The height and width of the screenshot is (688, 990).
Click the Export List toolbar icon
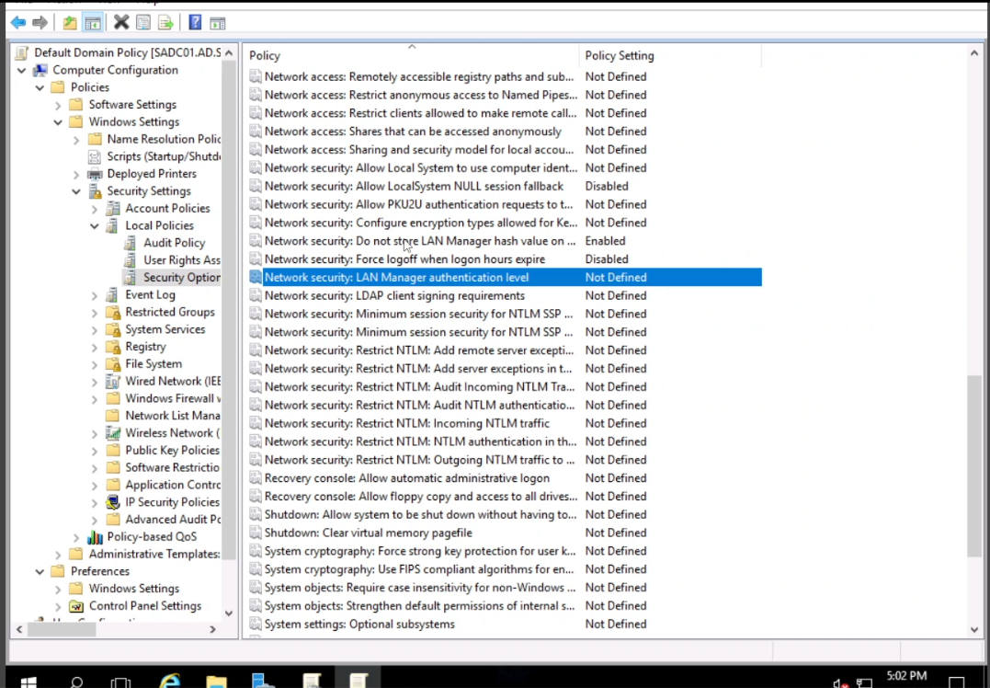(x=165, y=22)
